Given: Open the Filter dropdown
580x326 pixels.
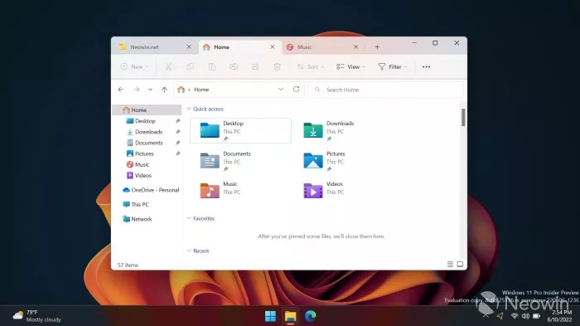Looking at the screenshot, I should (393, 67).
